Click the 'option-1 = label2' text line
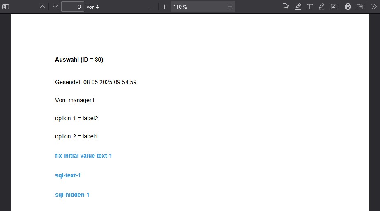This screenshot has width=380, height=211. click(76, 118)
